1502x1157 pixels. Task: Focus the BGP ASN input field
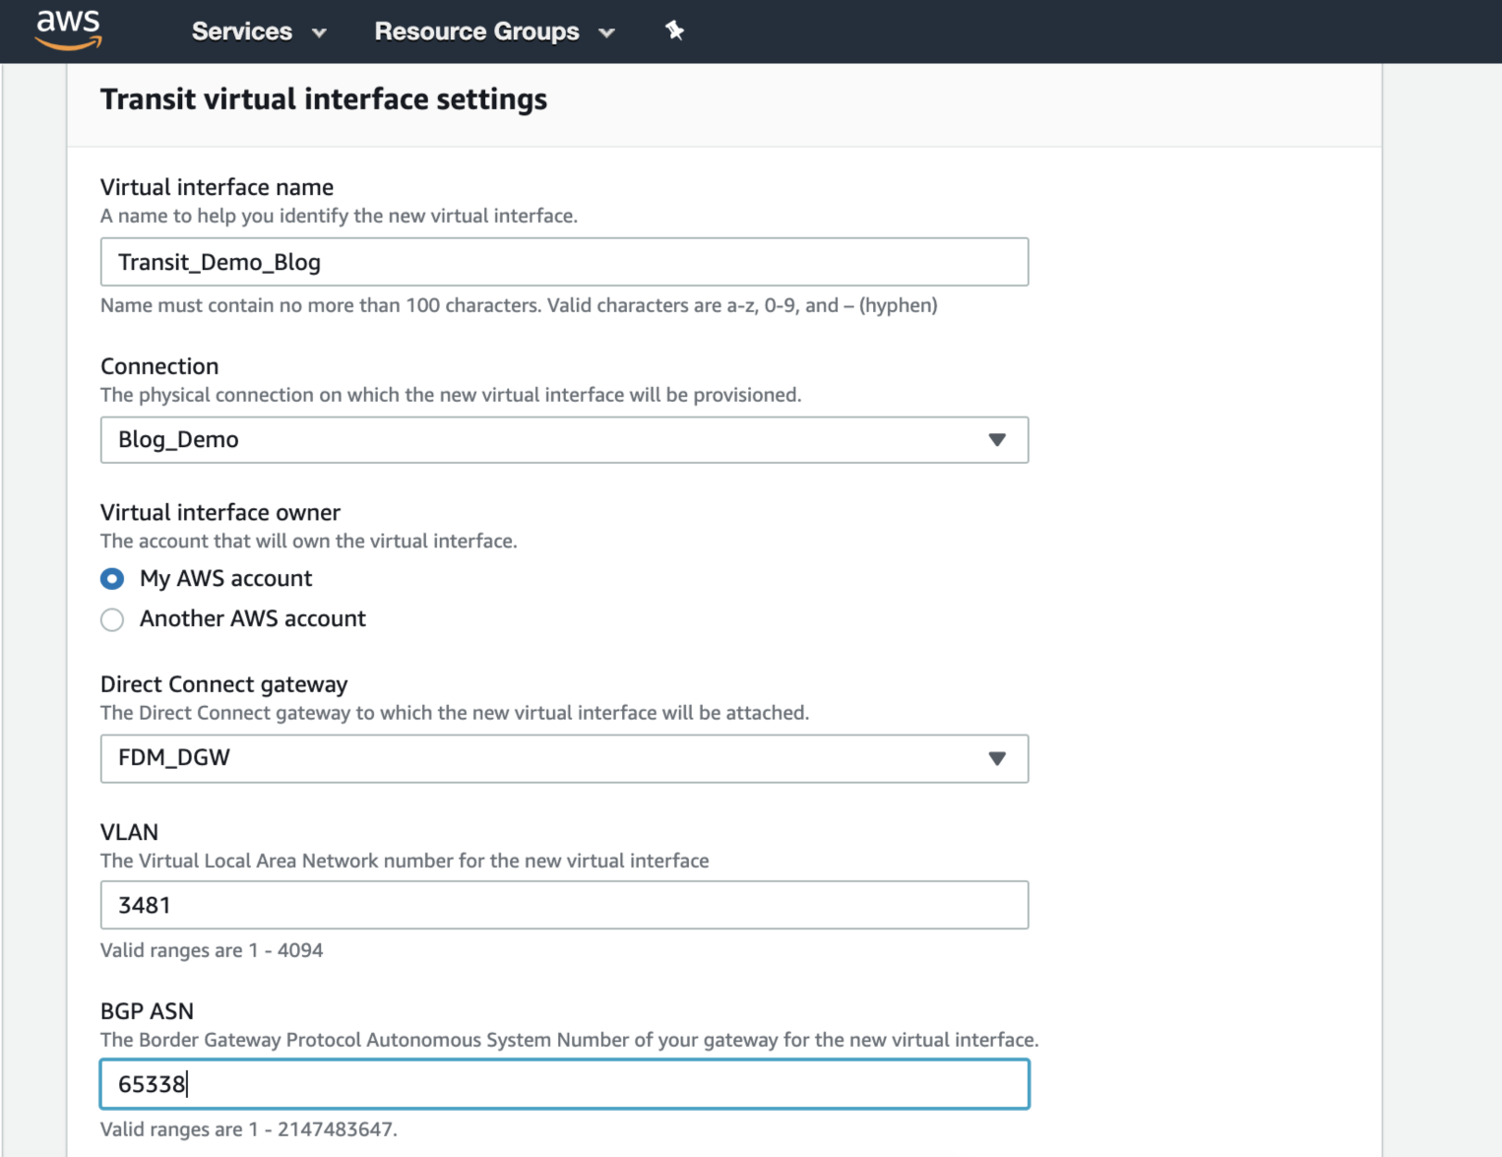pyautogui.click(x=564, y=1083)
